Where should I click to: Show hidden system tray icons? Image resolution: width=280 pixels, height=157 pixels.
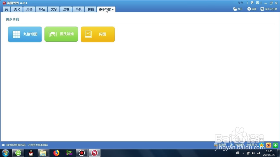tap(243, 153)
